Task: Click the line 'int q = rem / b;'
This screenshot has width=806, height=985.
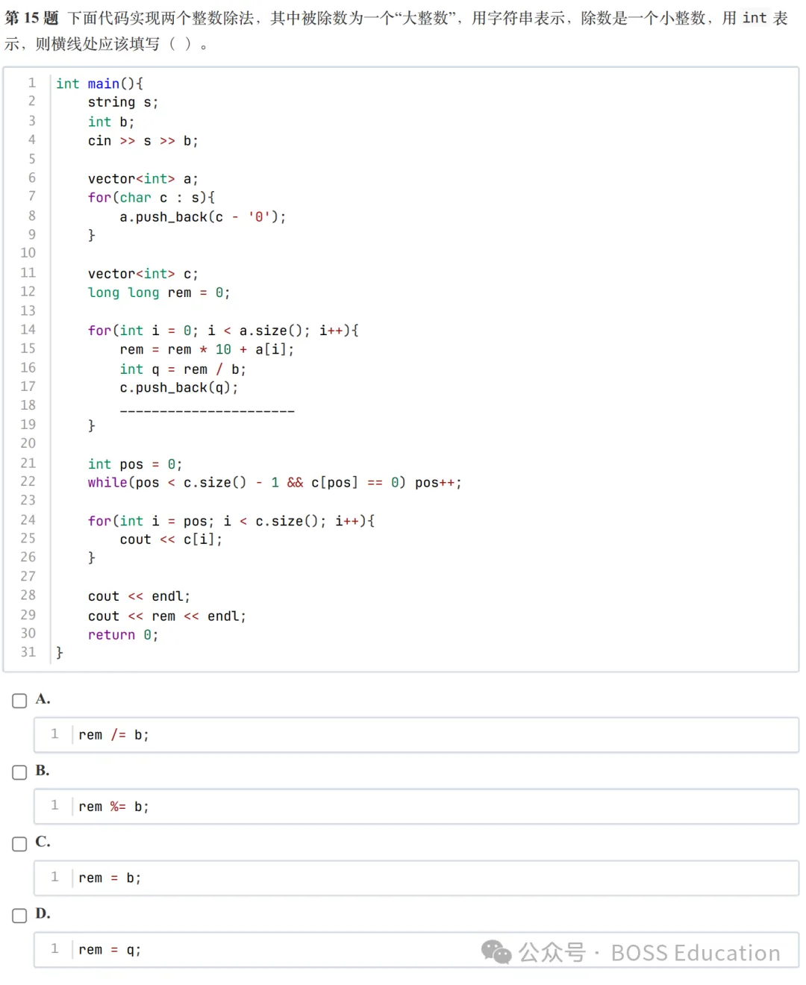Action: pyautogui.click(x=183, y=369)
